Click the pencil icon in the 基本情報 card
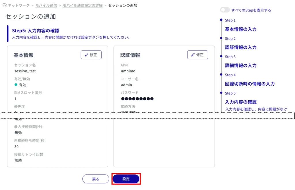Viewport: 295px width, 190px height. tap(86, 55)
